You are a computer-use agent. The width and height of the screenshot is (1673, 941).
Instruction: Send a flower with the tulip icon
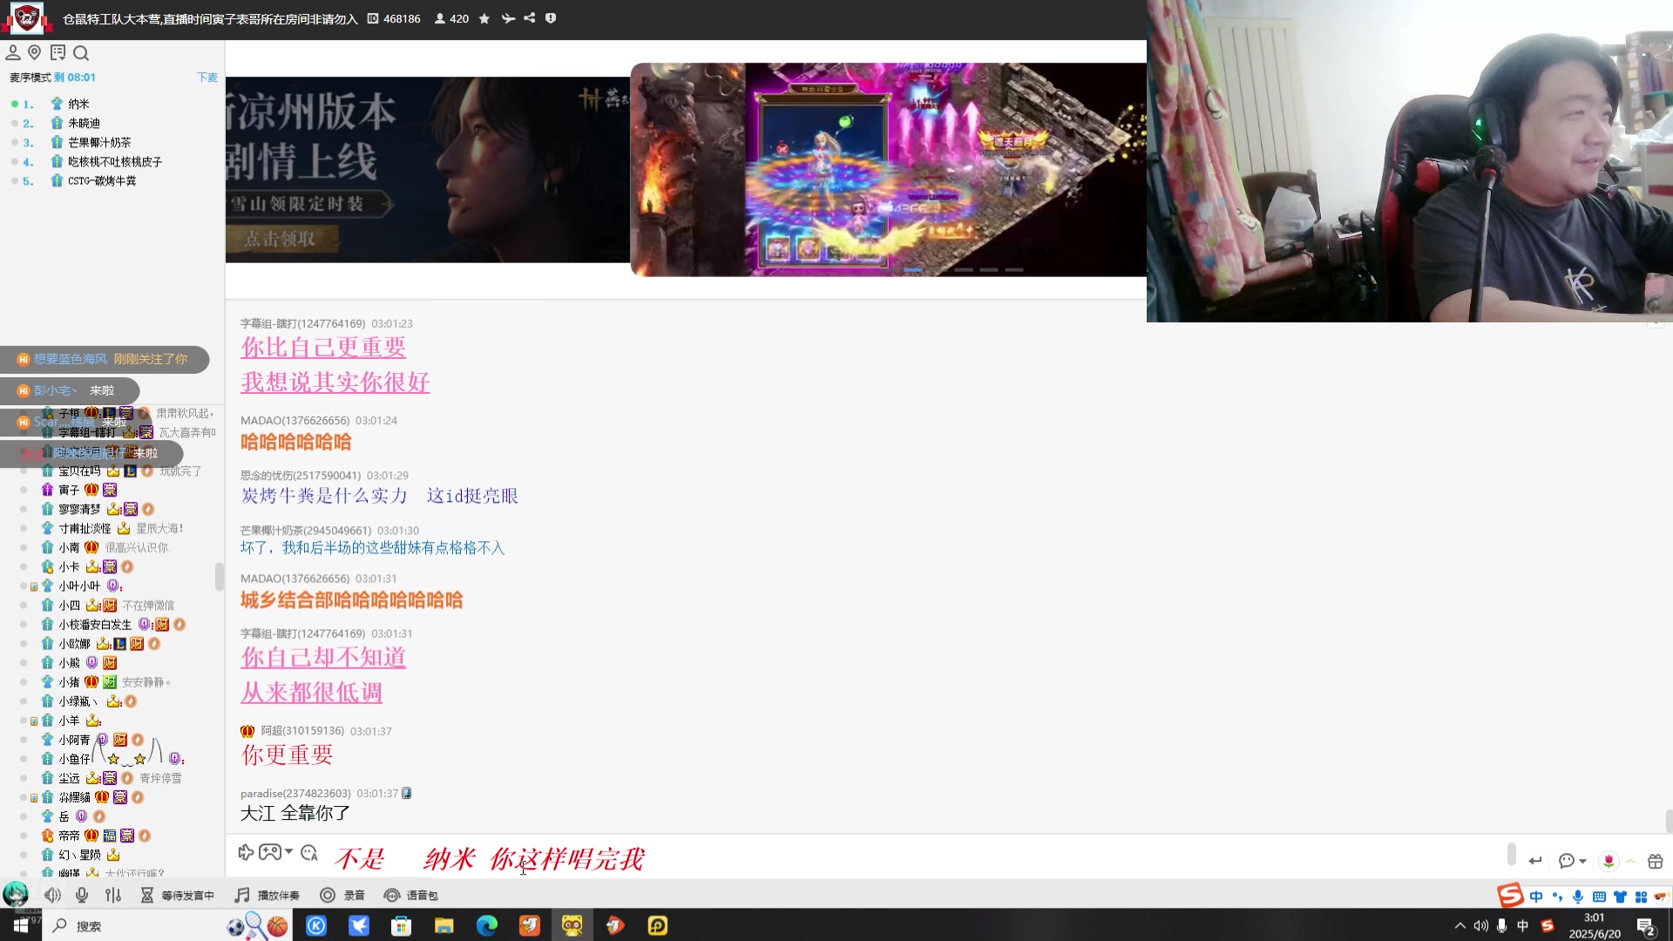(1609, 861)
